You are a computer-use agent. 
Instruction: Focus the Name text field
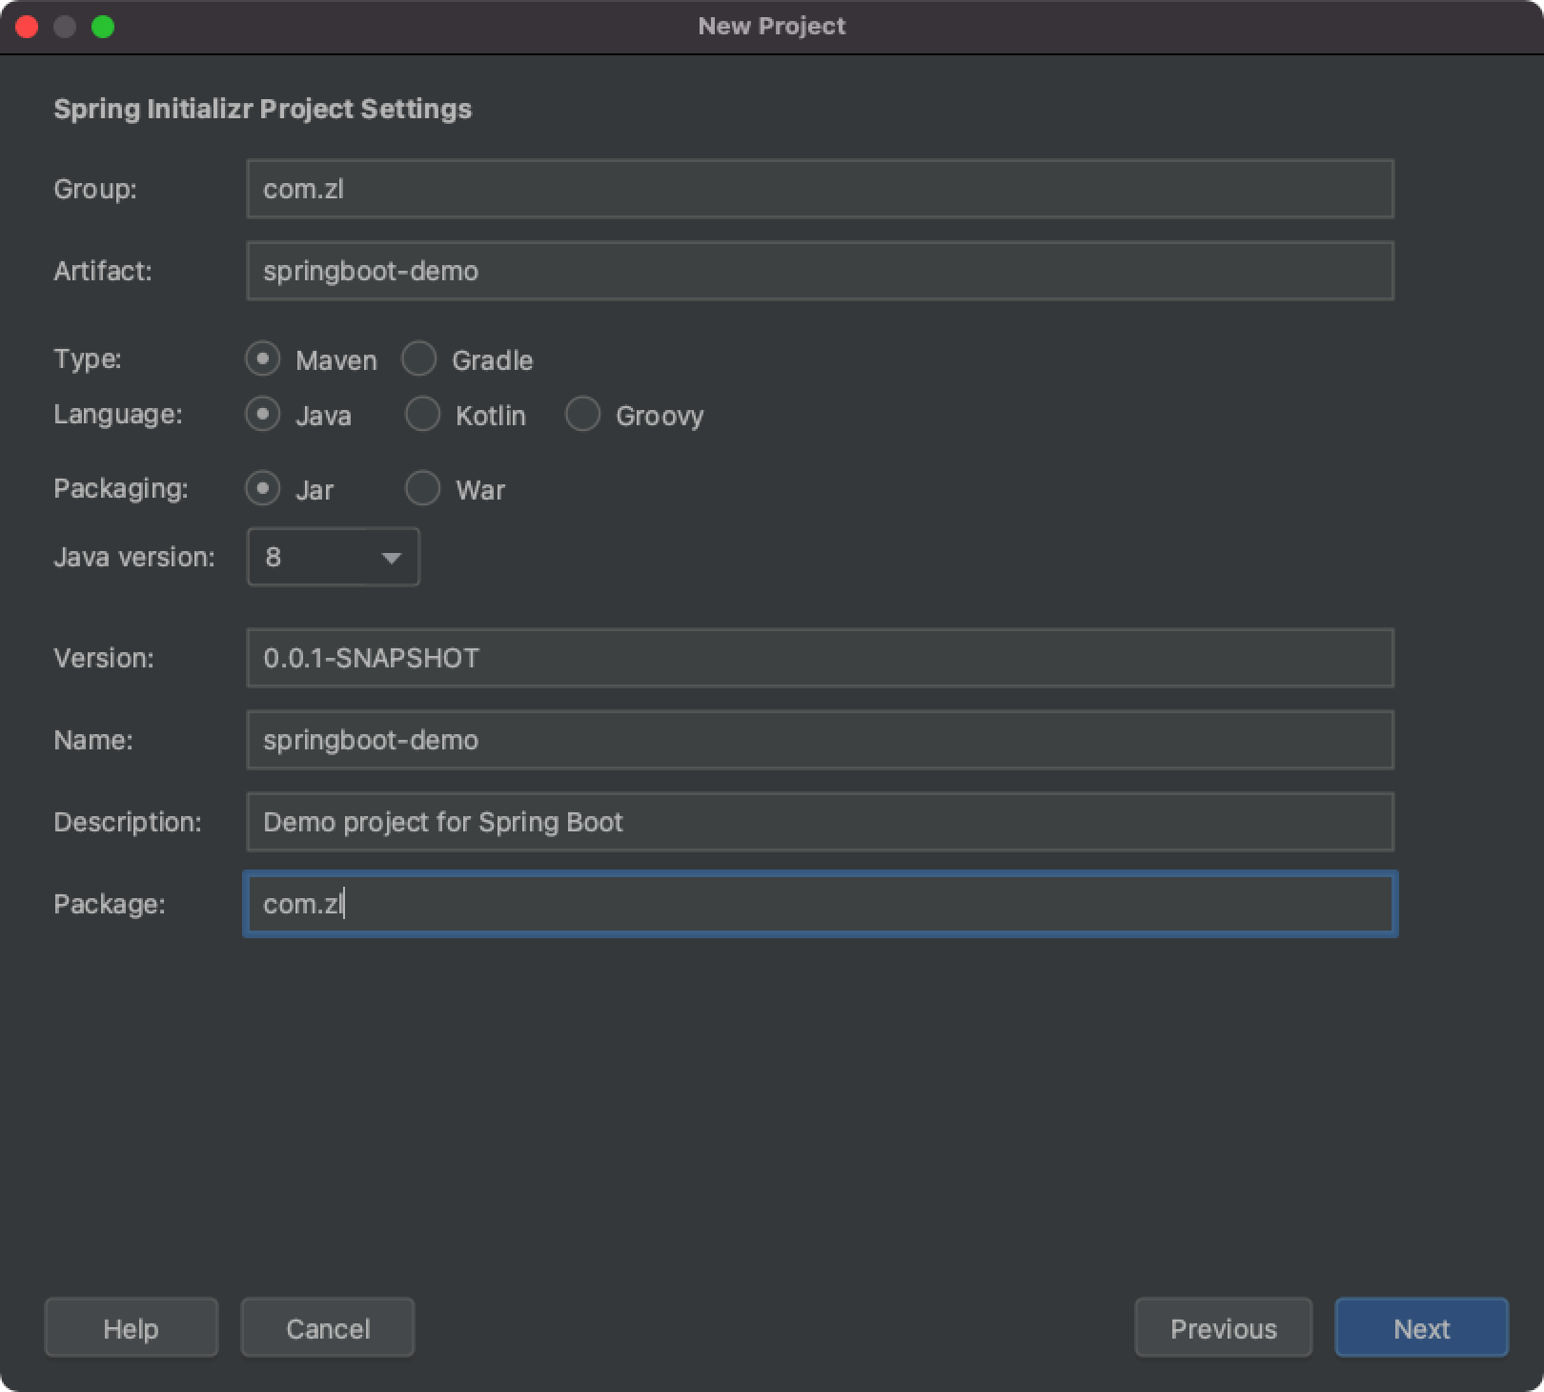click(820, 740)
